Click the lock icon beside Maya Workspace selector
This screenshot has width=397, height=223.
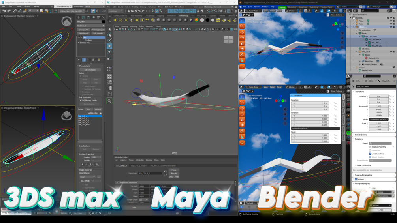click(236, 7)
